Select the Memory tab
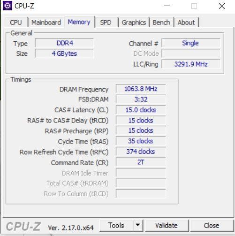Viewport: 235px width, 236px height. tap(79, 22)
